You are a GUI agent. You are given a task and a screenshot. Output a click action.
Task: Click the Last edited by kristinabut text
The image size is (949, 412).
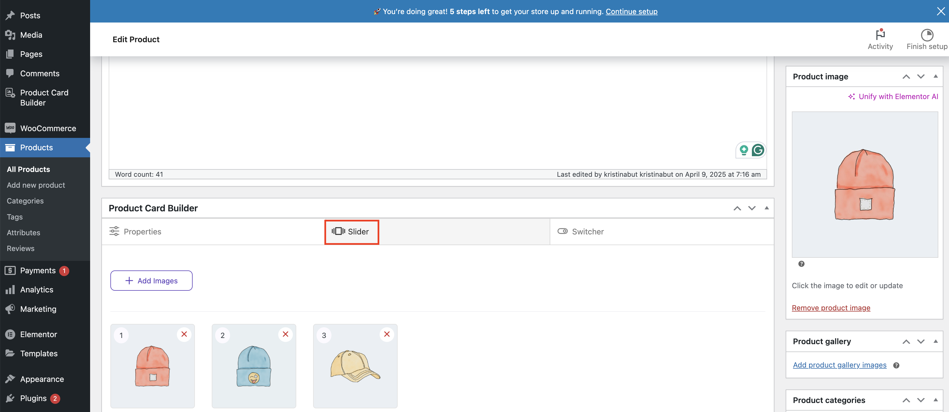[659, 174]
